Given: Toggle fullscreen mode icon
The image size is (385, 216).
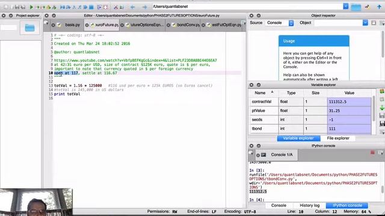Looking at the screenshot, I should (x=105, y=7).
